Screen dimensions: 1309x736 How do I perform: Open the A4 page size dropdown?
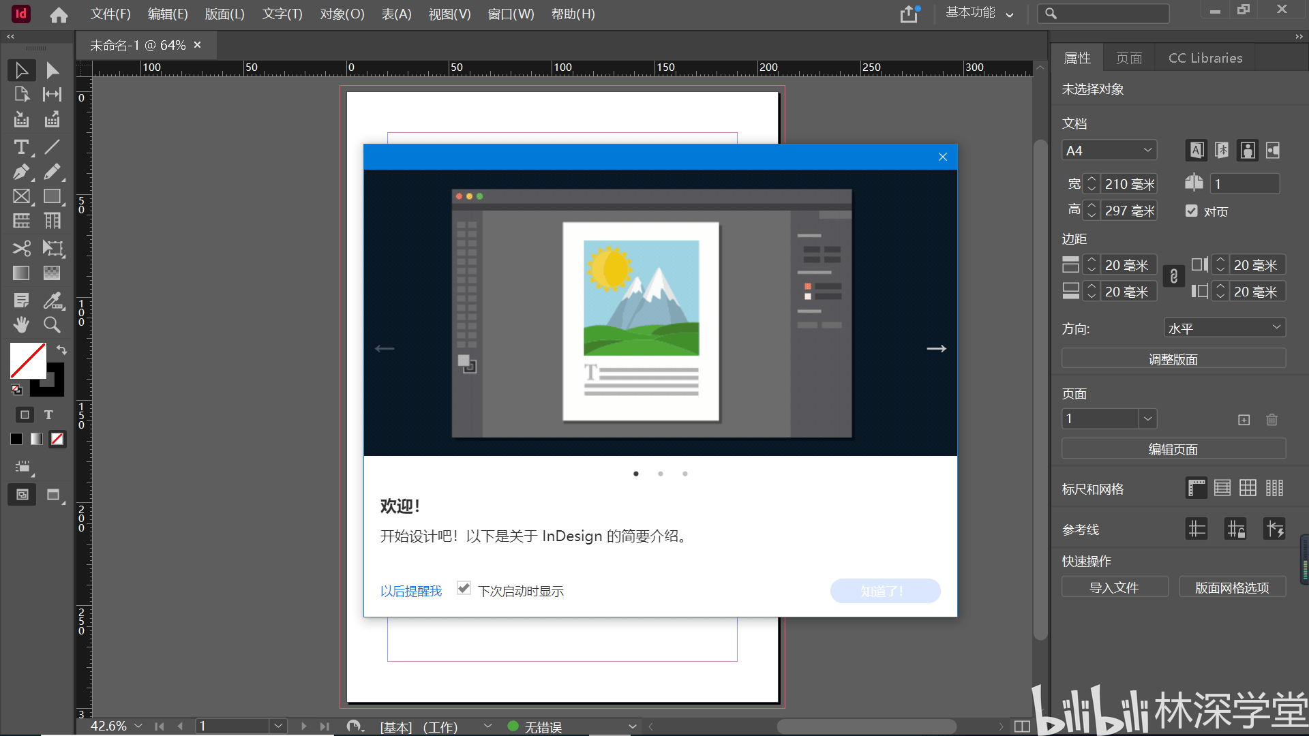[x=1109, y=151]
